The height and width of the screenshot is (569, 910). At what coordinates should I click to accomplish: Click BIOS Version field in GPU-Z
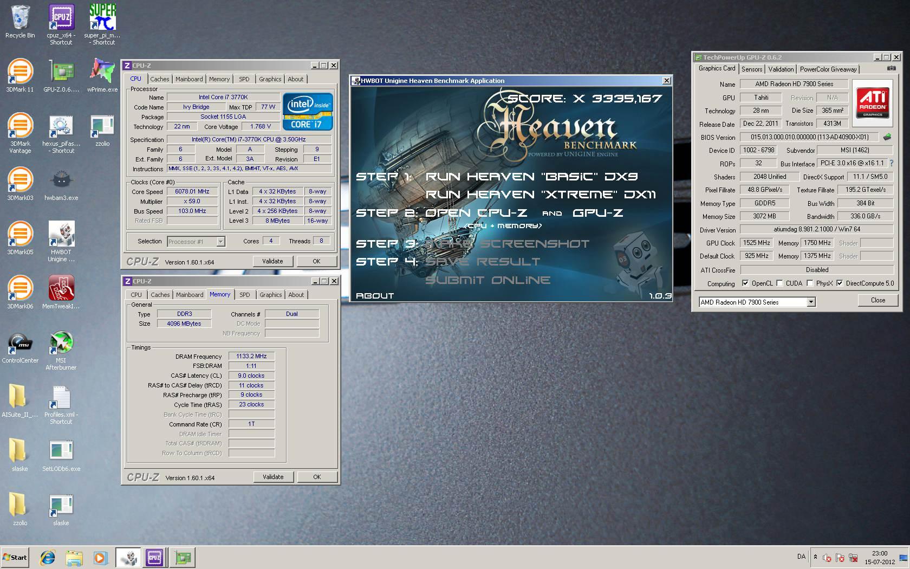pyautogui.click(x=810, y=137)
